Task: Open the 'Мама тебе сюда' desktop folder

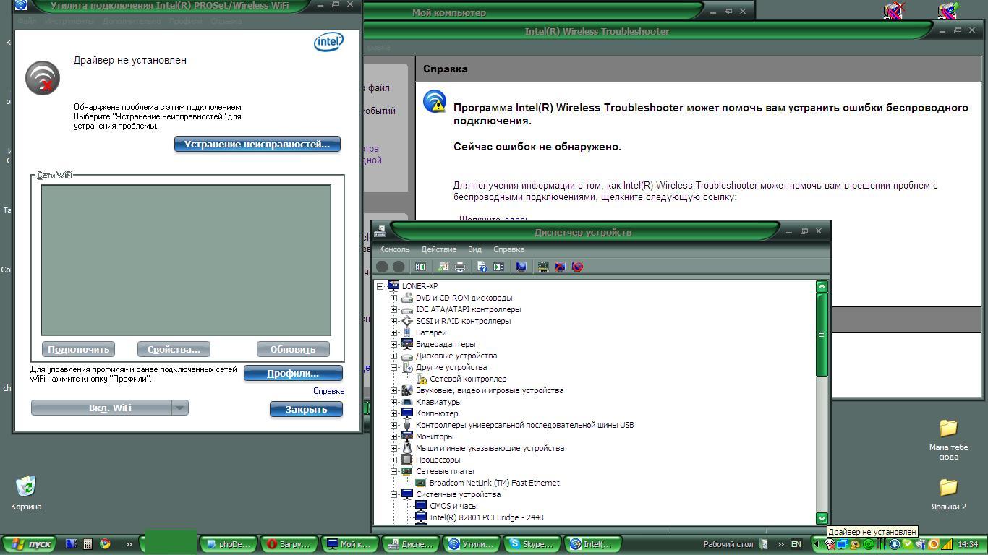Action: pos(948,429)
